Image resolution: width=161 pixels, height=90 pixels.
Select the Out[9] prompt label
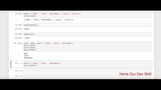19,38
